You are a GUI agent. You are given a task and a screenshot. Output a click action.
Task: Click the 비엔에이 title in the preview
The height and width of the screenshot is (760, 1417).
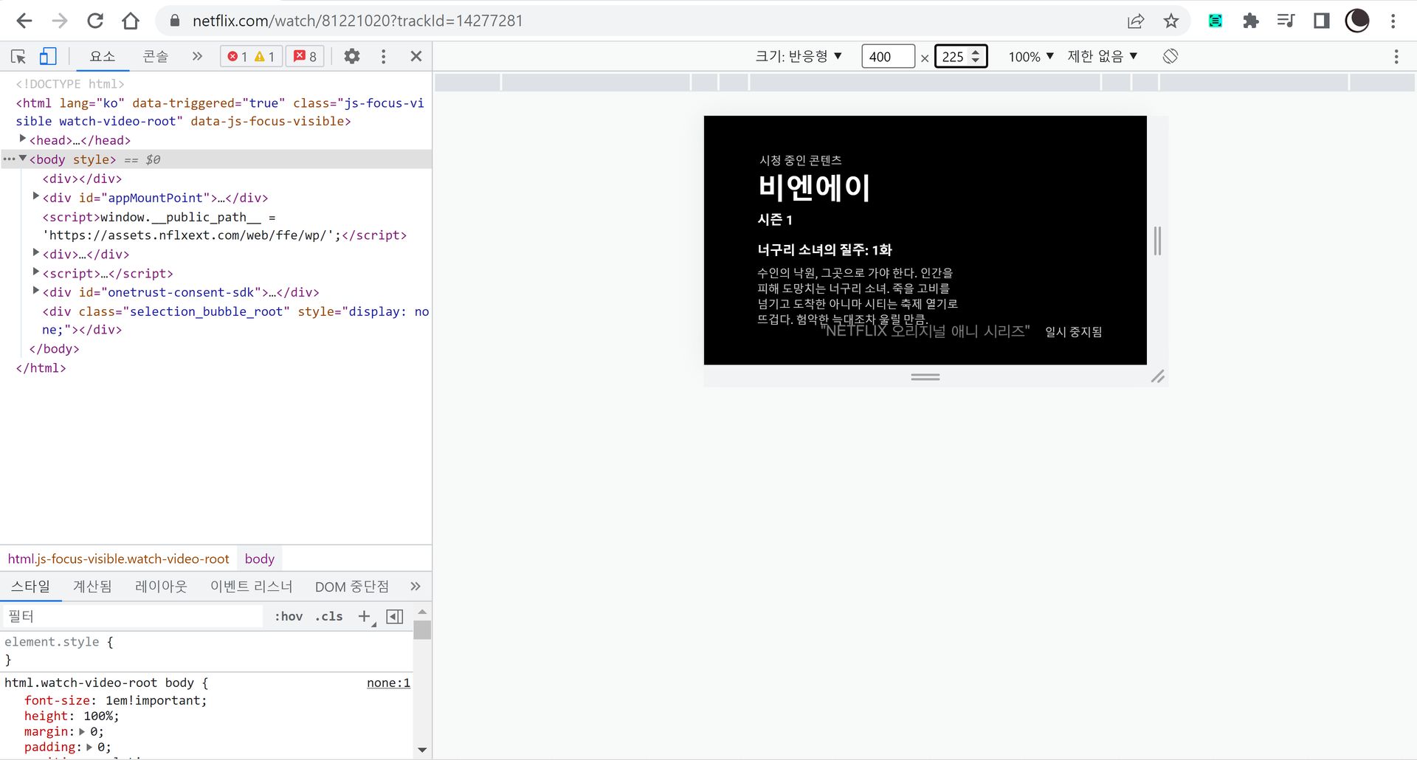[814, 187]
